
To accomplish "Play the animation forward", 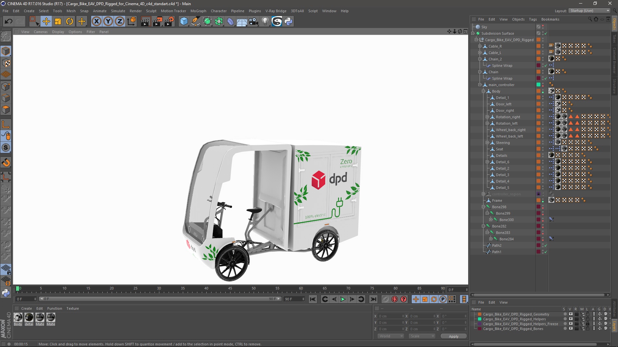I will coord(343,299).
